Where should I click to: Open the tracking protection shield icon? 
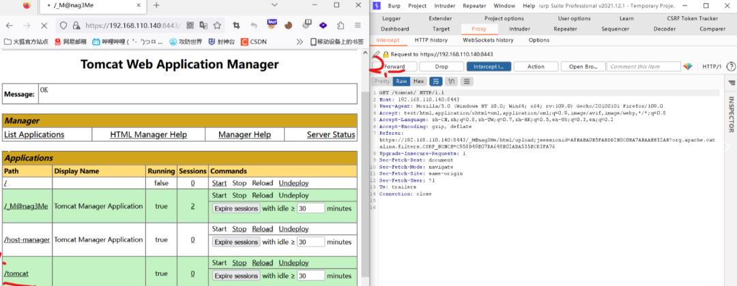(x=64, y=25)
